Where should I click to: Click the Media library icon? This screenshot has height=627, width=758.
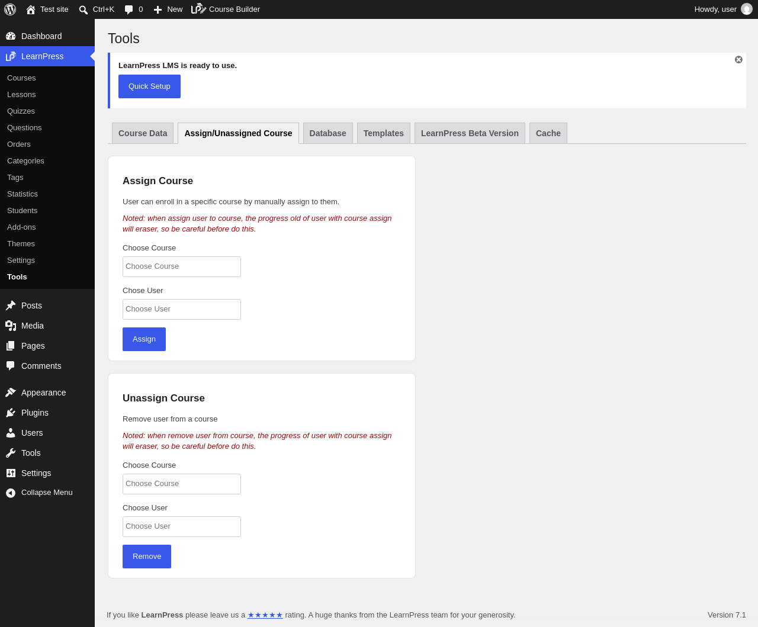pos(11,326)
